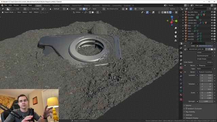Click the Add menu in viewport header

pos(31,12)
